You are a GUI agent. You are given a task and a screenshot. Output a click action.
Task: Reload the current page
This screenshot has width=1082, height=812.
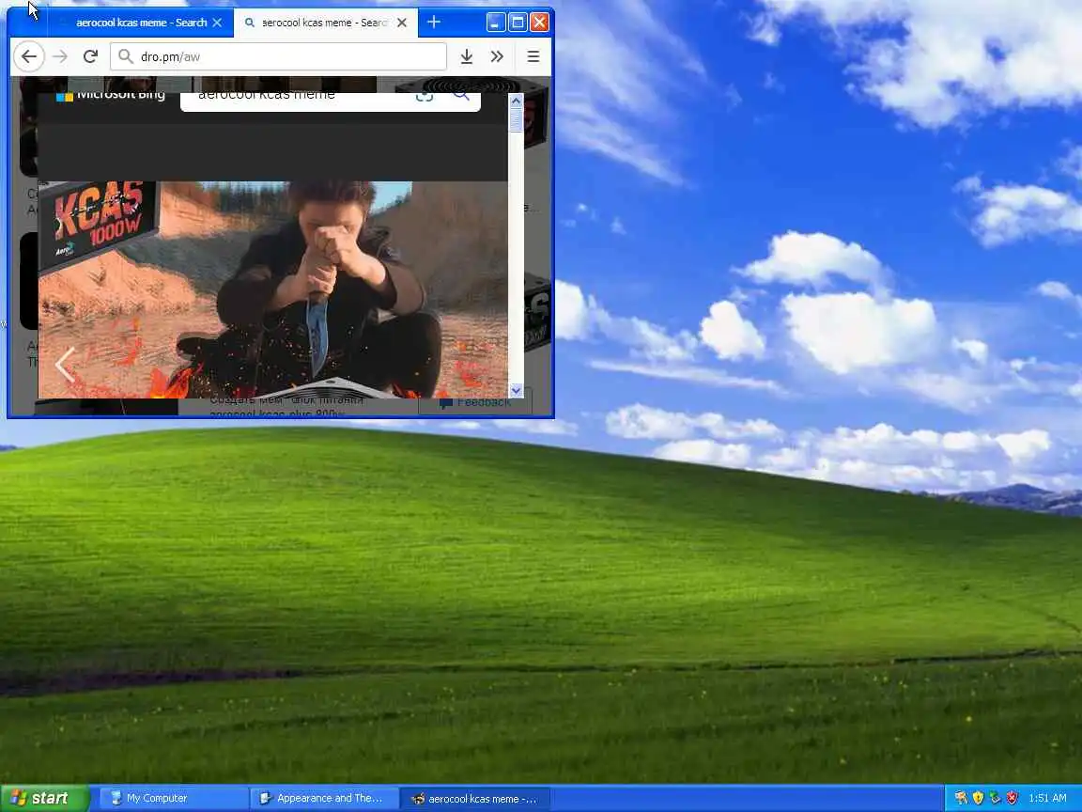point(90,56)
